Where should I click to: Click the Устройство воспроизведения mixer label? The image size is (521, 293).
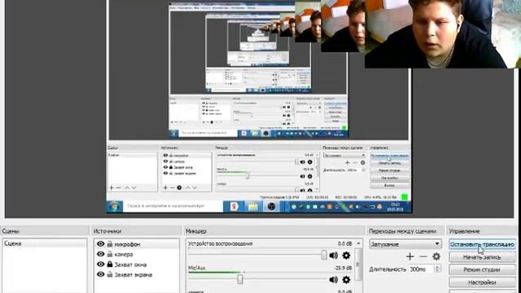[221, 243]
